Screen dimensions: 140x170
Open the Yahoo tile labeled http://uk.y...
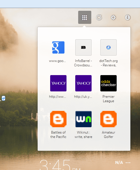coord(83,83)
